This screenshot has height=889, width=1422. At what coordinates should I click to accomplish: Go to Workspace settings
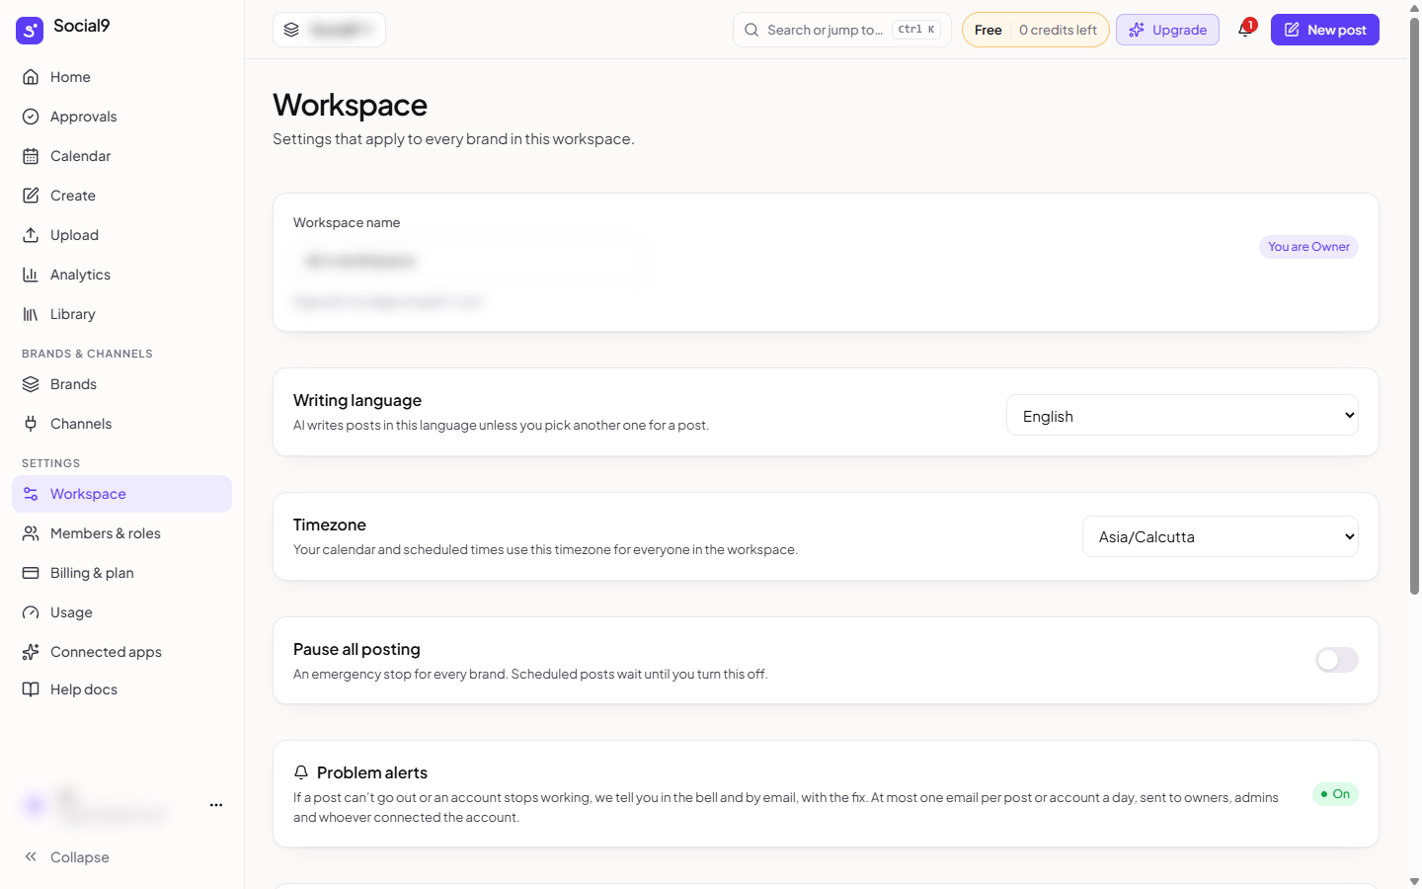click(x=121, y=494)
